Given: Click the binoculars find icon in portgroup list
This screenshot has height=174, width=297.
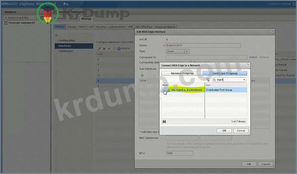Looking at the screenshot, I should [164, 122].
